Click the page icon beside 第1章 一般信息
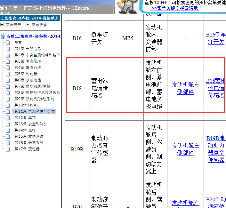Screen dimensions: 226x208 (x=8, y=49)
